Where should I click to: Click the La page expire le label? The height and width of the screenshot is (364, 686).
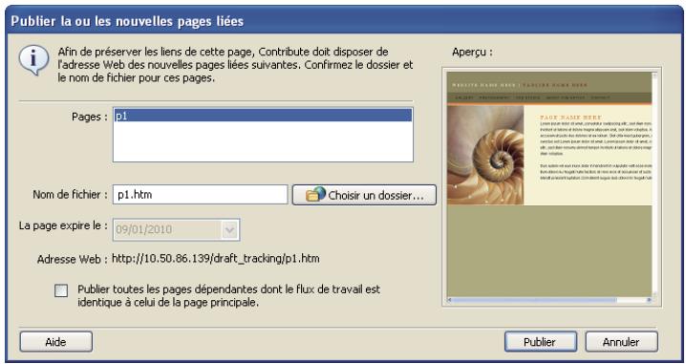point(63,226)
